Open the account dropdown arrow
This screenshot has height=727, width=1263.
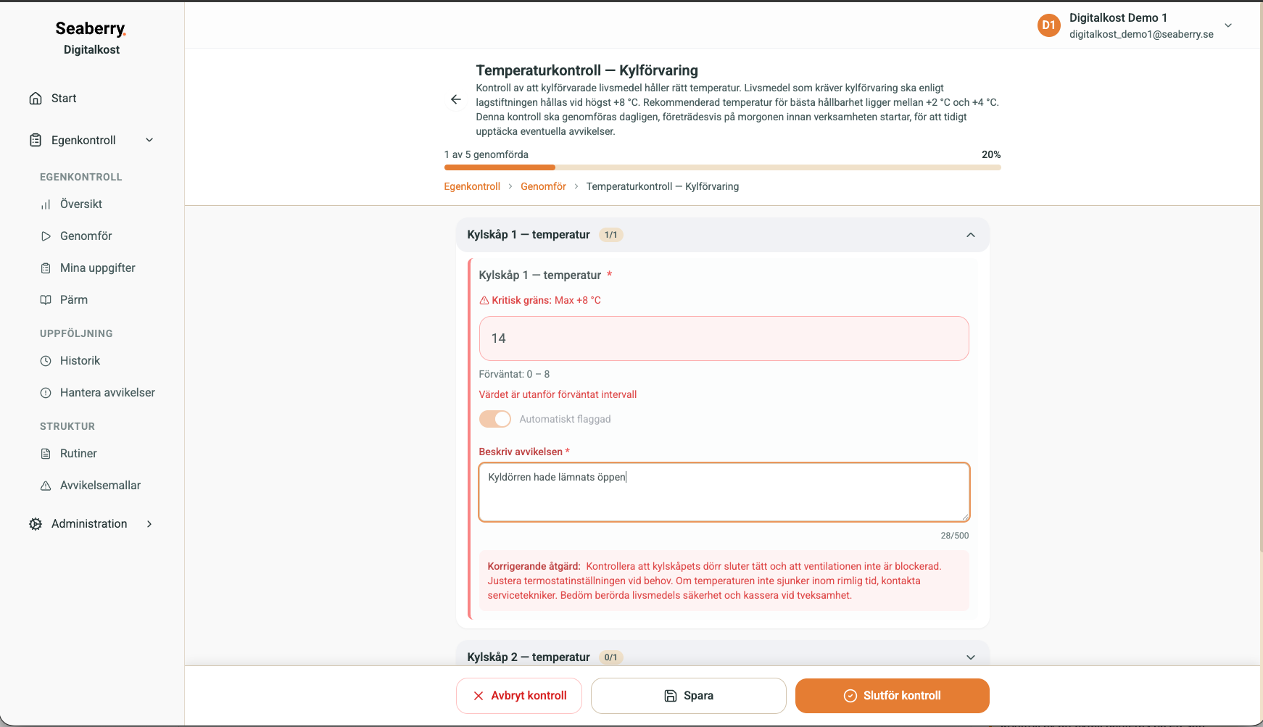1228,25
